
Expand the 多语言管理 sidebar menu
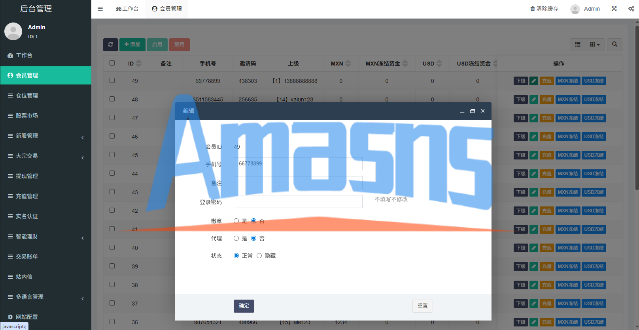click(45, 297)
